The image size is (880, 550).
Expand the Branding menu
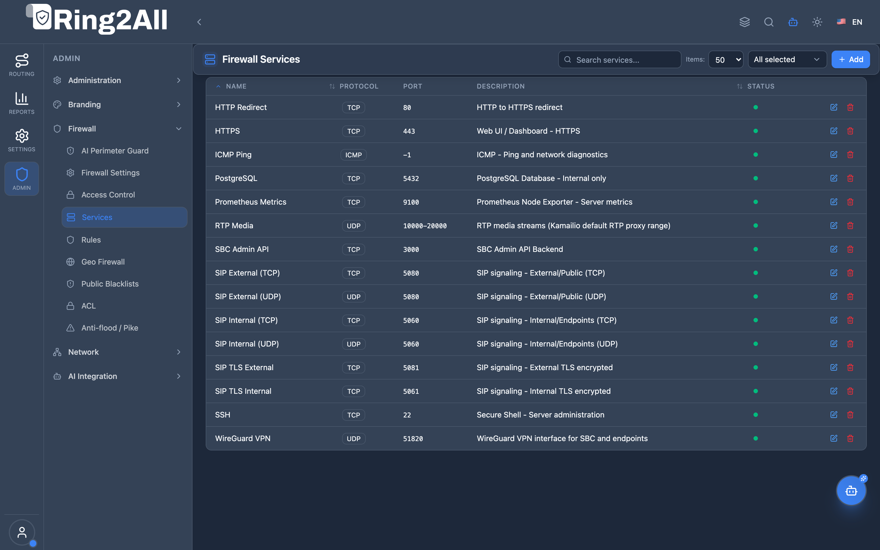click(117, 105)
